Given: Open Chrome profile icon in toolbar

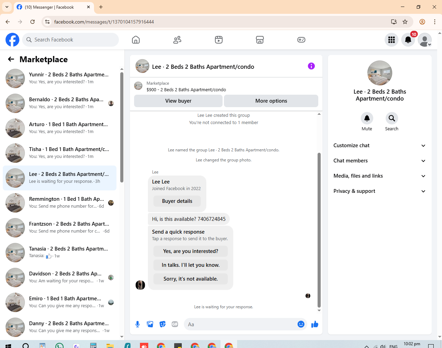Looking at the screenshot, I should tap(422, 22).
